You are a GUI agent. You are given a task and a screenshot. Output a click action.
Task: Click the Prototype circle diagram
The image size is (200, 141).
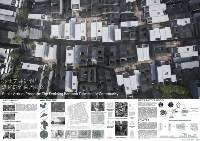pyautogui.click(x=184, y=111)
